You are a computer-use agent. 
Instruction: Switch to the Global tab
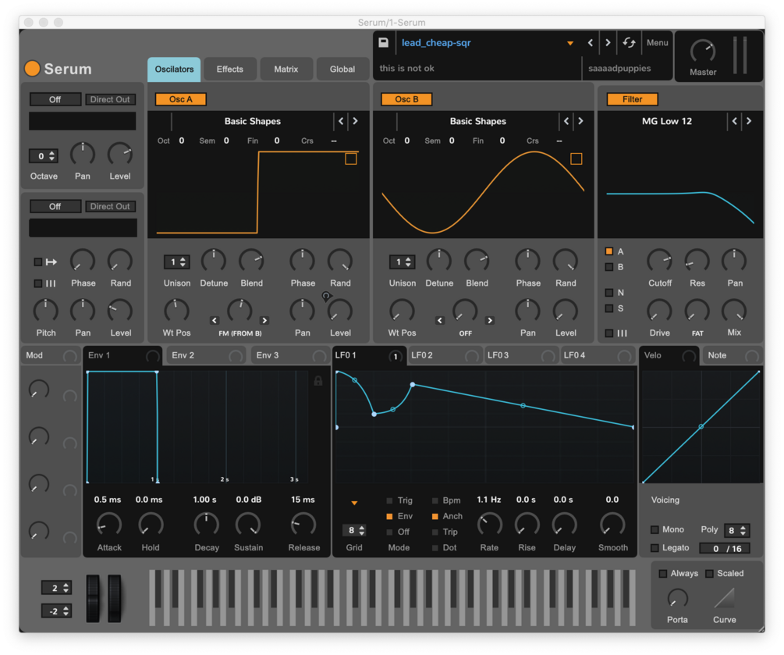point(342,69)
